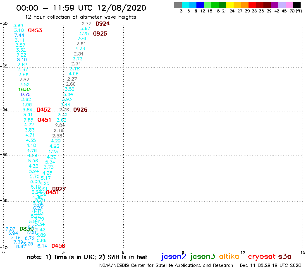This screenshot has width=306, height=269.
Task: Pick the pink legend color swatch
Action: pyautogui.click(x=289, y=5)
